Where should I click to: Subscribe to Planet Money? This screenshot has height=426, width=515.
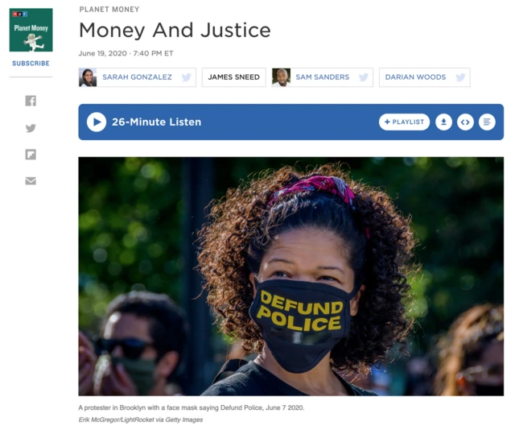coord(31,64)
